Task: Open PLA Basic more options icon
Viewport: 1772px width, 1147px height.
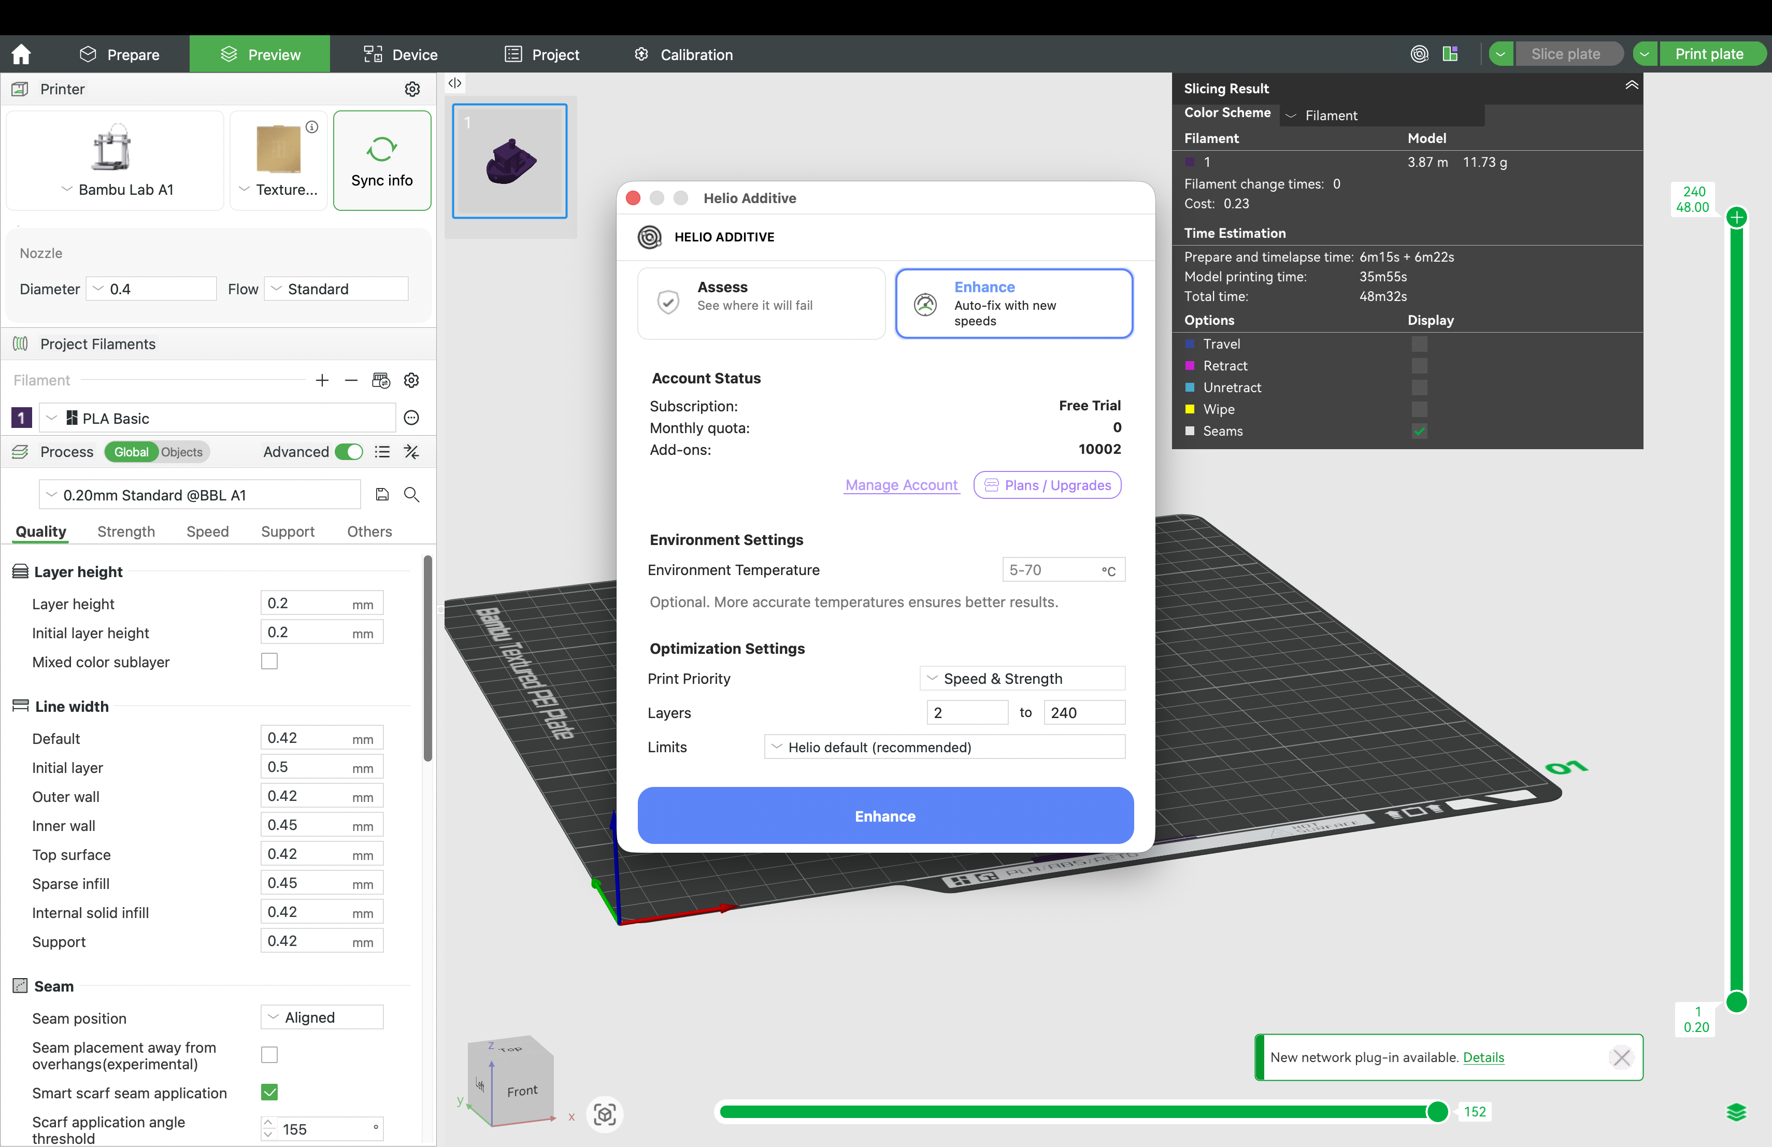Action: (x=411, y=418)
